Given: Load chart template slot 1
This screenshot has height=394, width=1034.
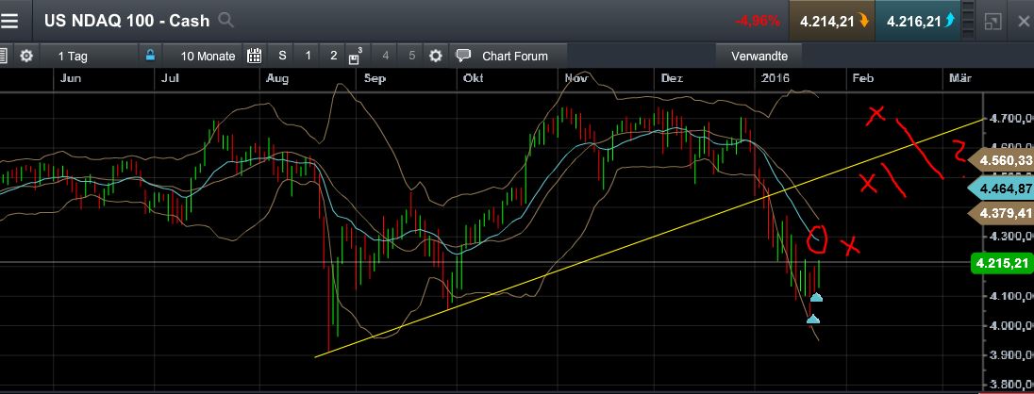Looking at the screenshot, I should click(308, 56).
